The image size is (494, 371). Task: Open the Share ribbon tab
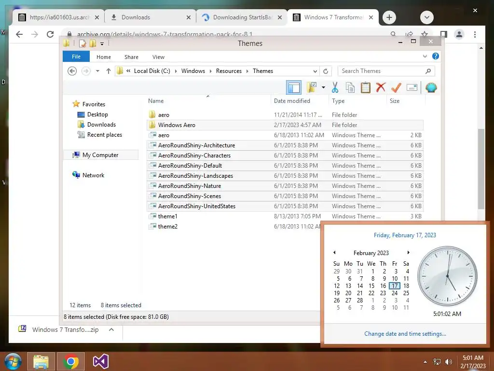131,57
